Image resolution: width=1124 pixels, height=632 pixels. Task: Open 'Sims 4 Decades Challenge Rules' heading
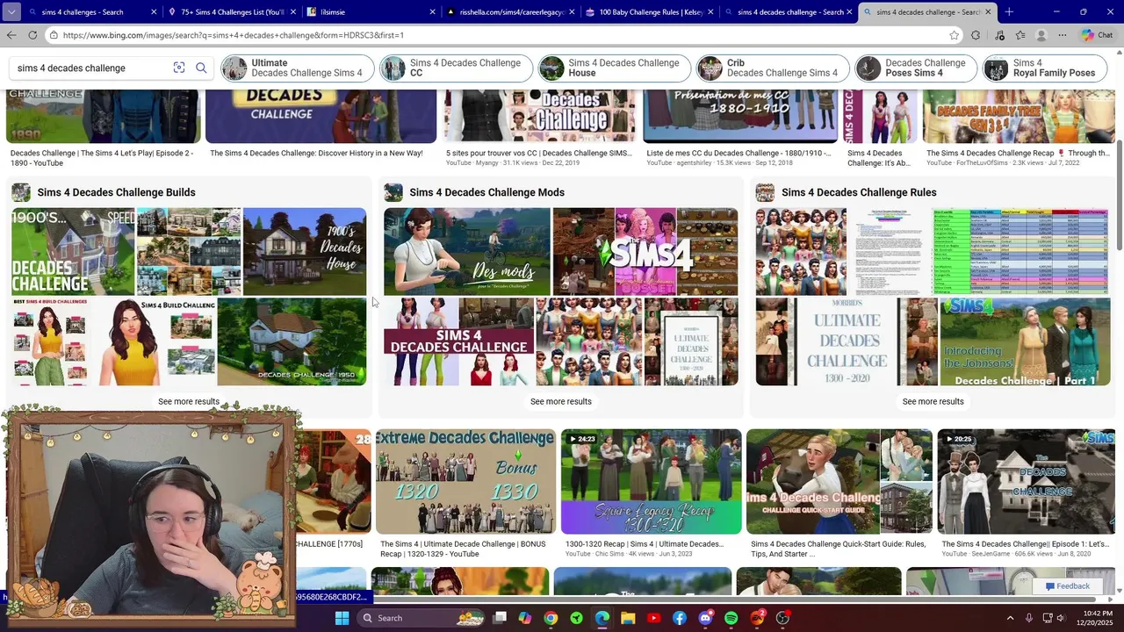click(859, 192)
